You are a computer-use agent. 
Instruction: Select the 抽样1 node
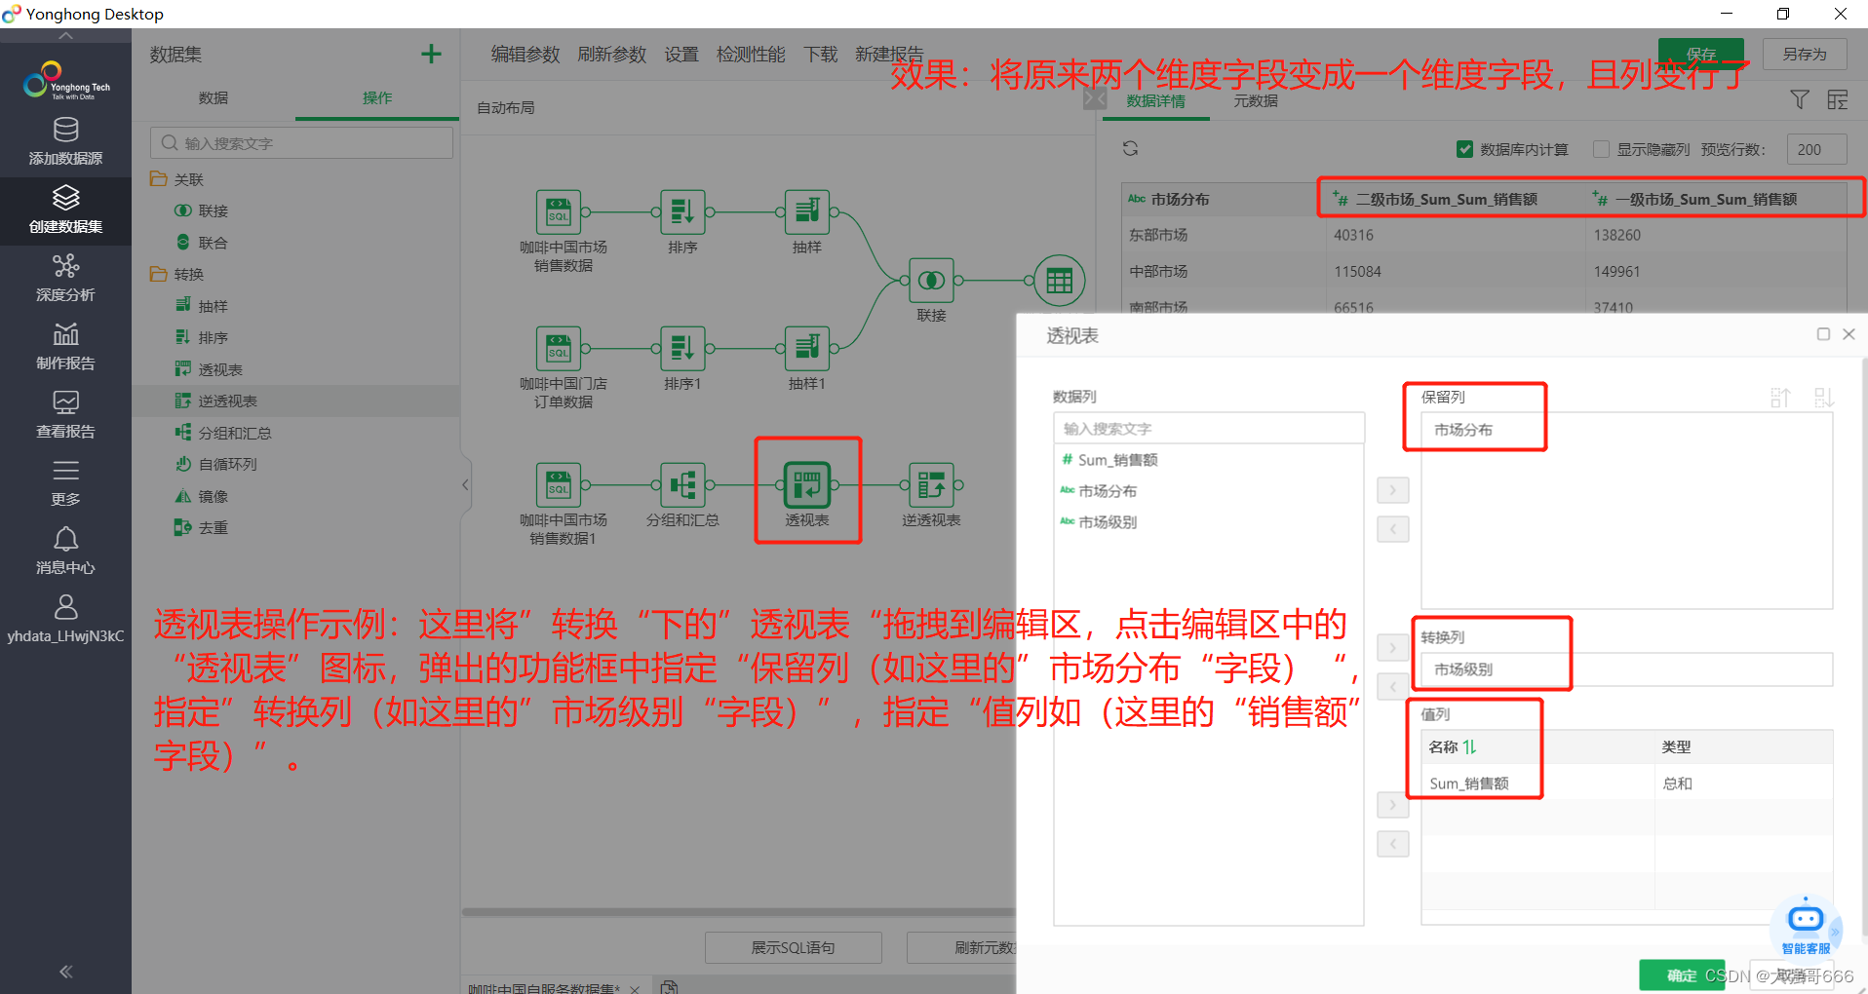[x=807, y=348]
